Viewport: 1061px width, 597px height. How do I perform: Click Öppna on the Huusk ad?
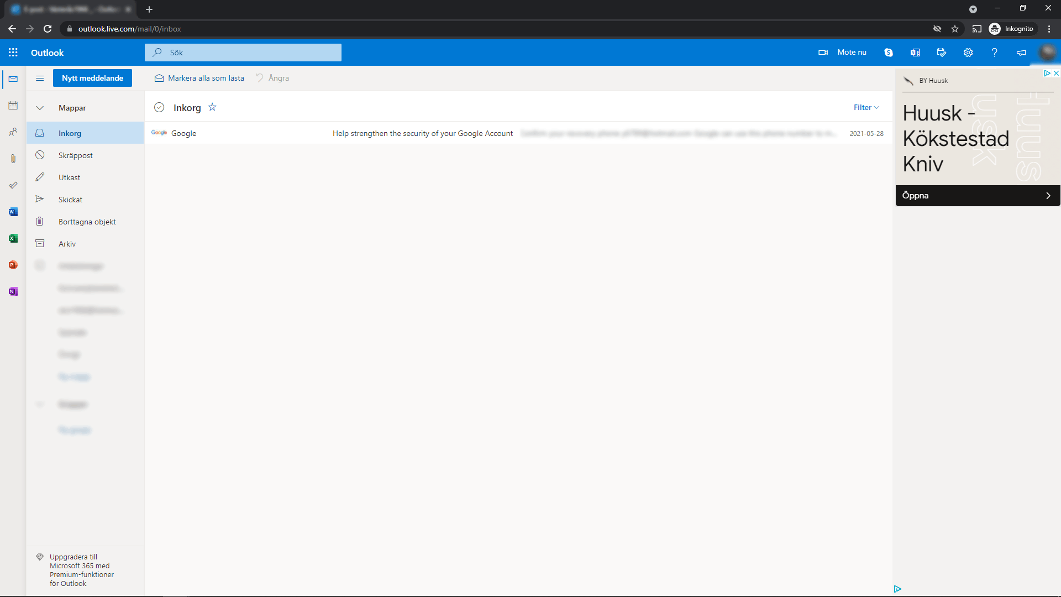978,196
